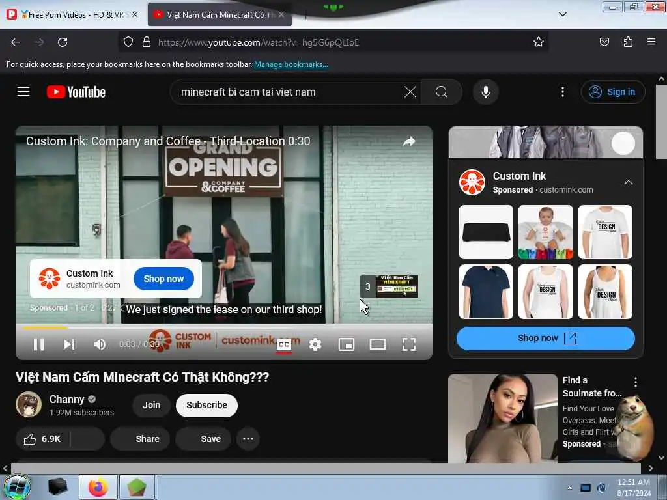The height and width of the screenshot is (500, 667).
Task: Click Shop now in the sidebar ad
Action: (545, 338)
